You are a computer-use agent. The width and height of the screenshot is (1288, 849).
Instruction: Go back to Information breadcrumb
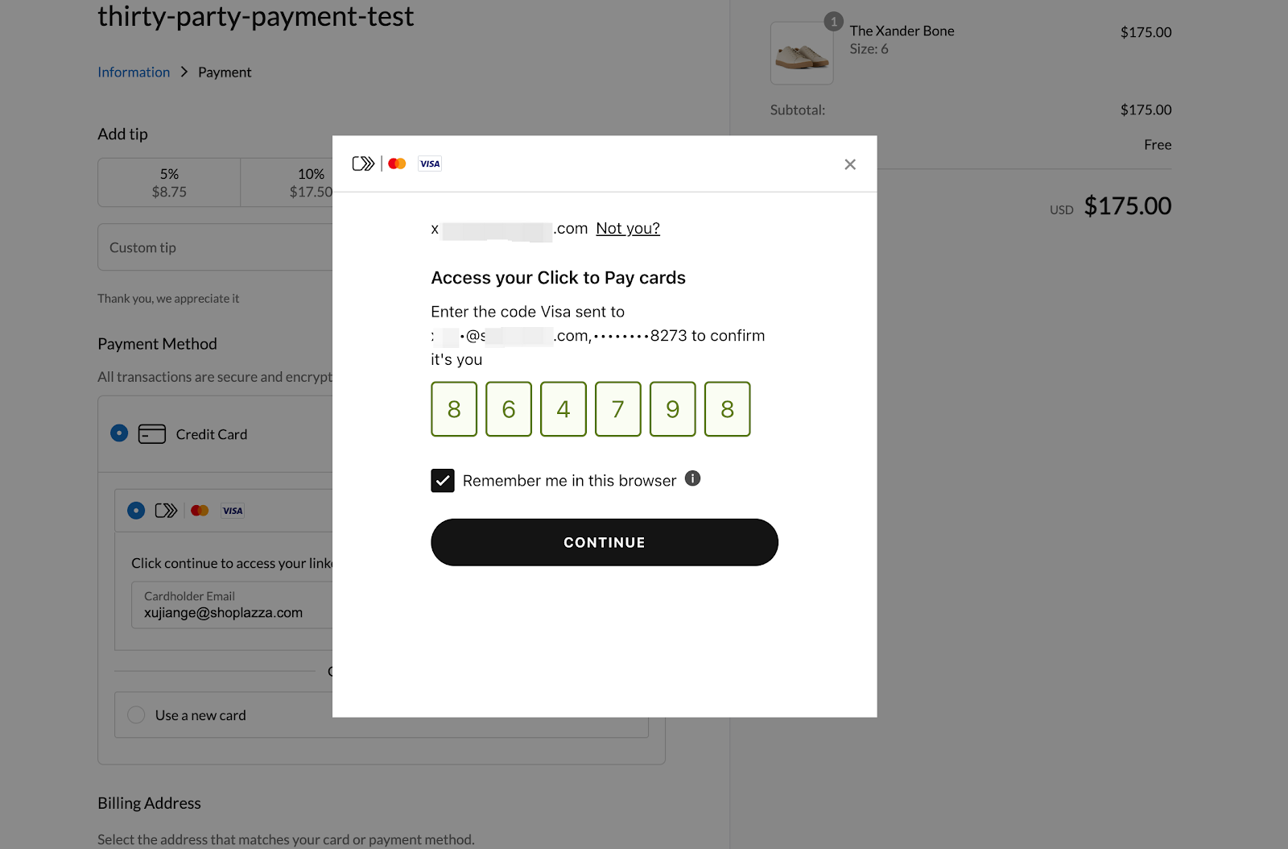[134, 72]
